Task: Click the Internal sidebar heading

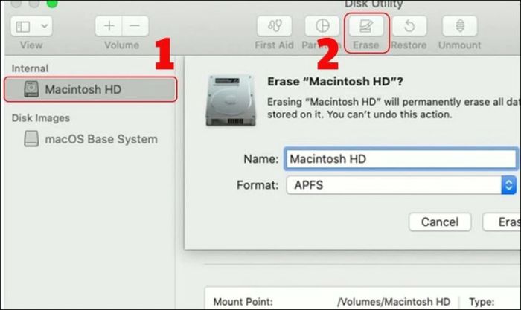Action: (30, 68)
